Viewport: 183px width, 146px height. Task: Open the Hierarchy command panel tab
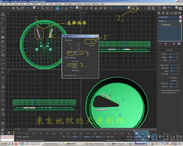tap(167, 13)
